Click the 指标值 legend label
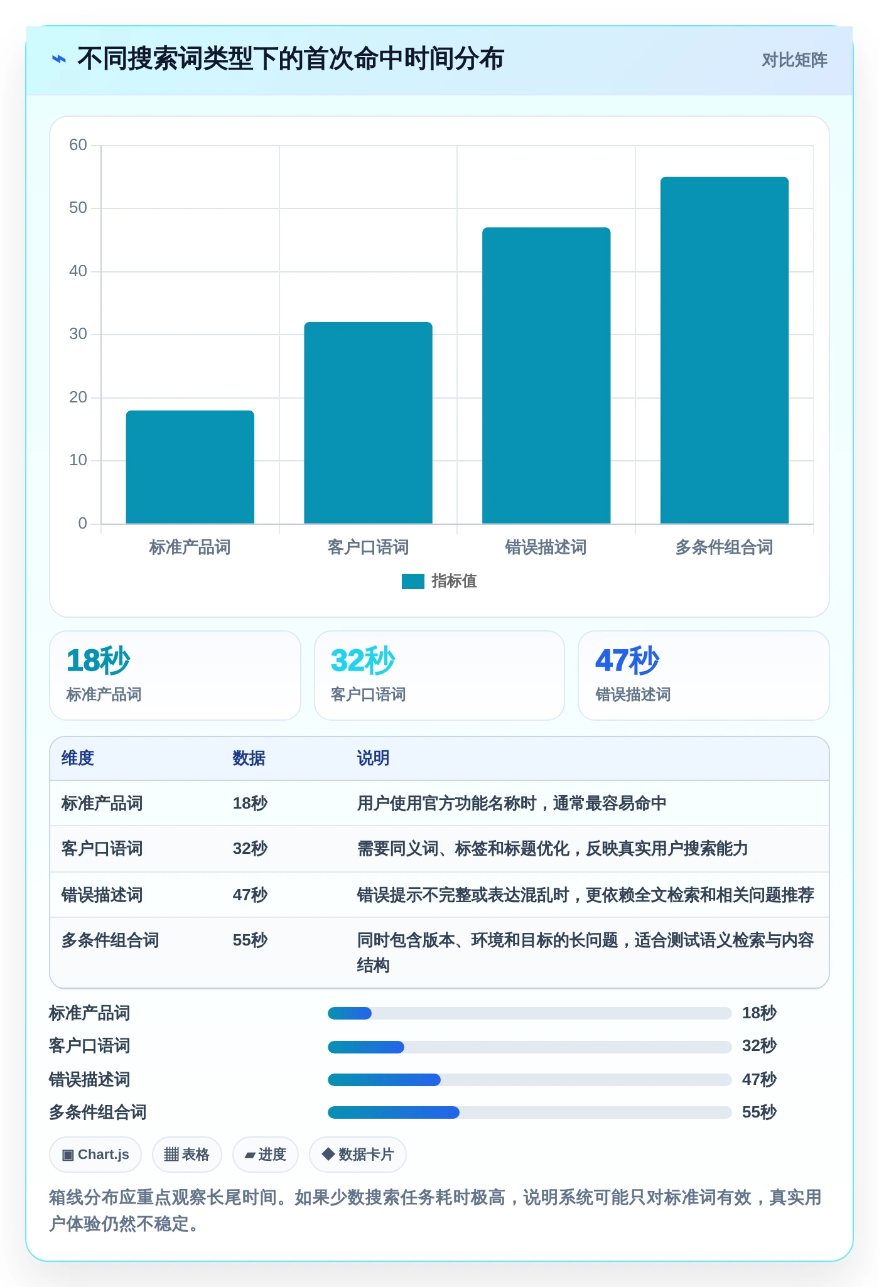 454,581
